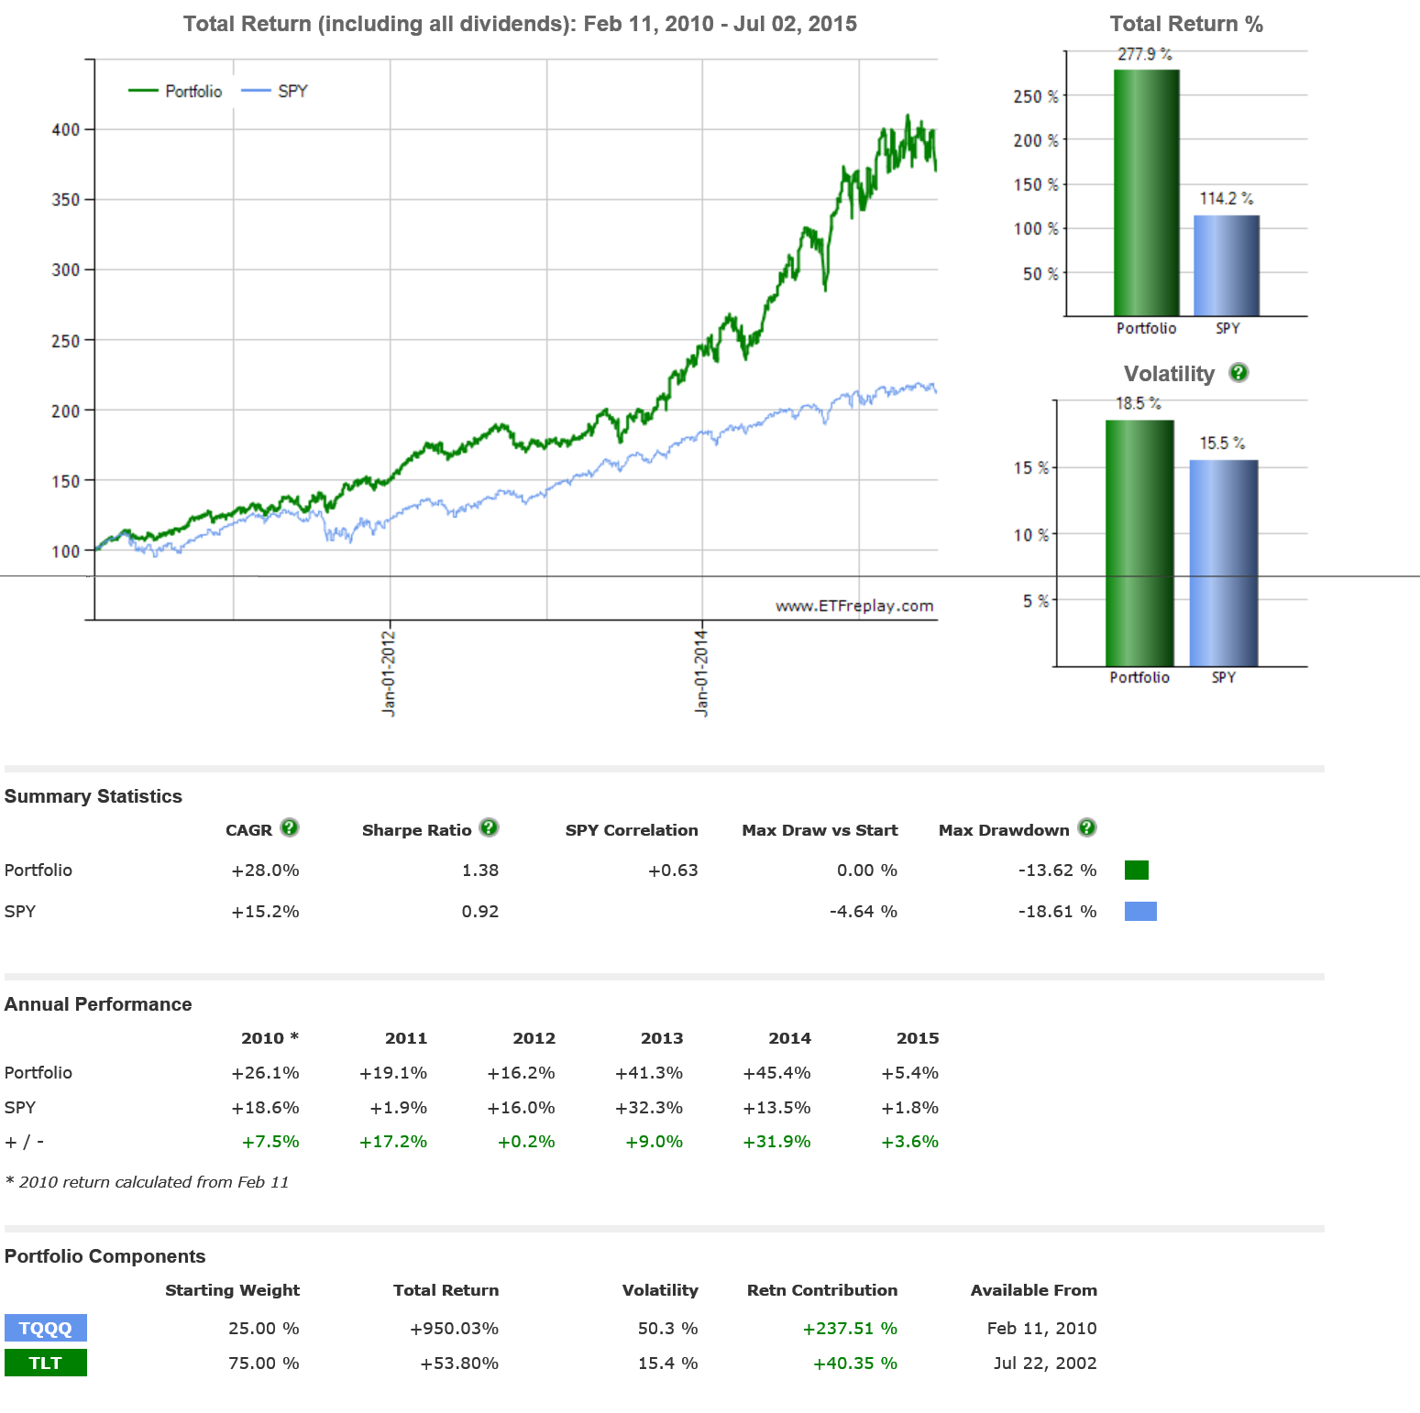This screenshot has height=1413, width=1420.
Task: Select the 0.00 % Max Draw value
Action: click(x=867, y=871)
